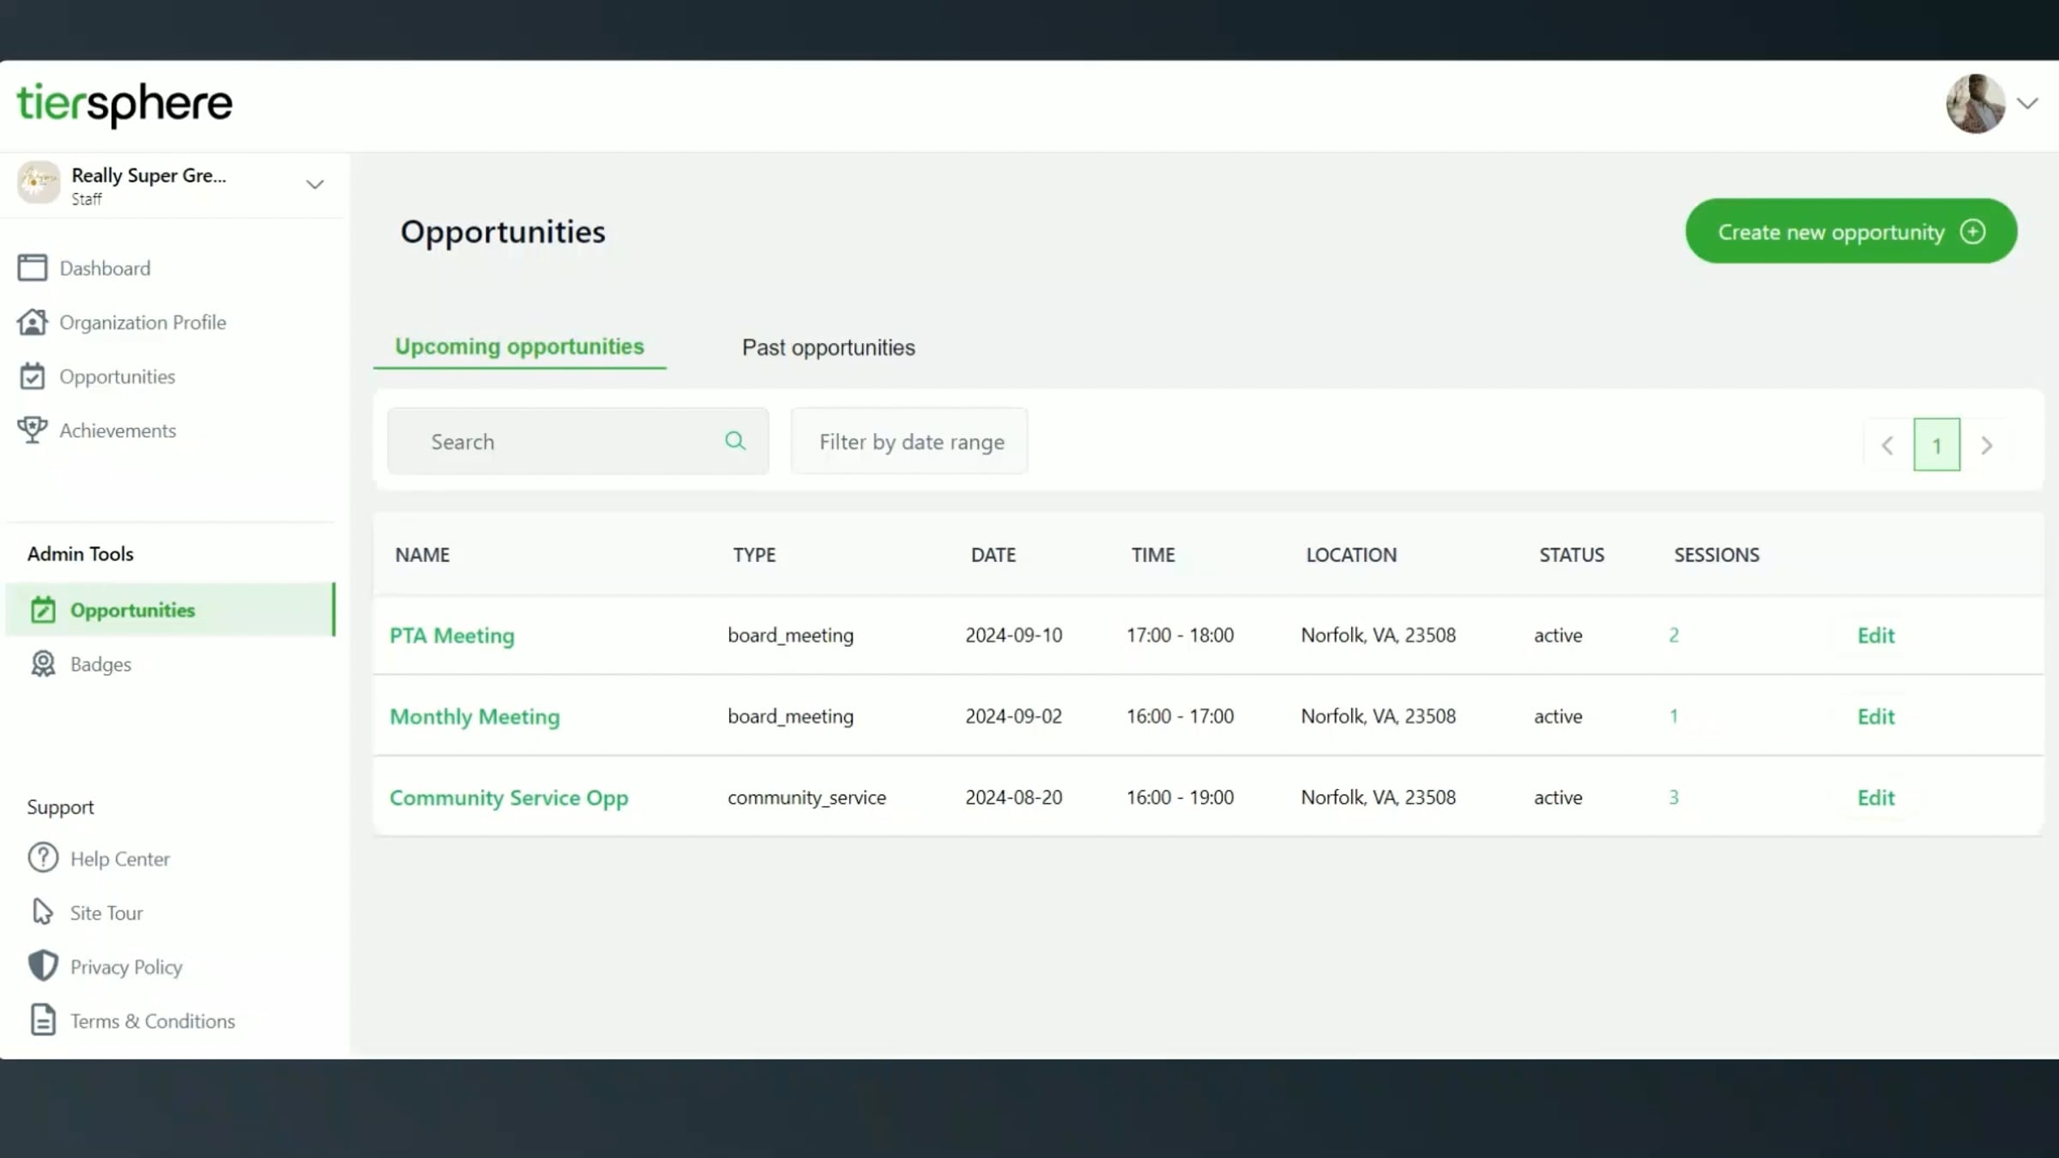The image size is (2059, 1158).
Task: Select the Achievements trophy icon
Action: (x=33, y=430)
